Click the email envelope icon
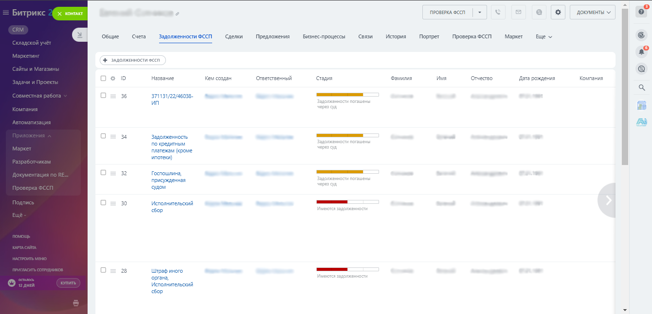 [x=518, y=13]
